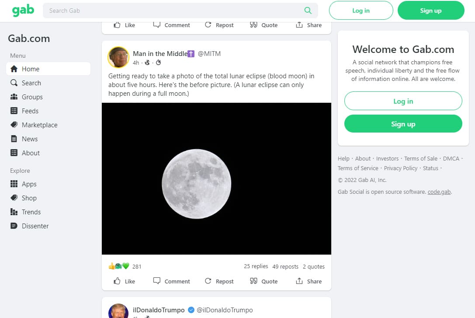Viewport: 475px width, 318px height.
Task: Open Man in the Middle's profile avatar
Action: (x=118, y=57)
